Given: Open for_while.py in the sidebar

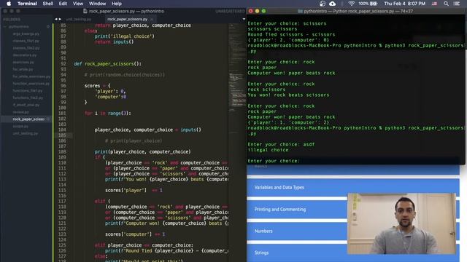Looking at the screenshot, I should click(x=23, y=69).
